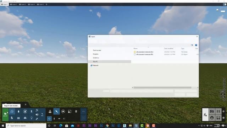This screenshot has width=227, height=128.
Task: Click the Windows taskbar search box
Action: pos(26,126)
